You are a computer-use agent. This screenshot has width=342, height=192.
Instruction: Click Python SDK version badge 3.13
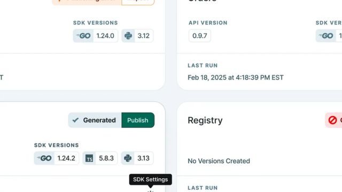click(x=137, y=158)
